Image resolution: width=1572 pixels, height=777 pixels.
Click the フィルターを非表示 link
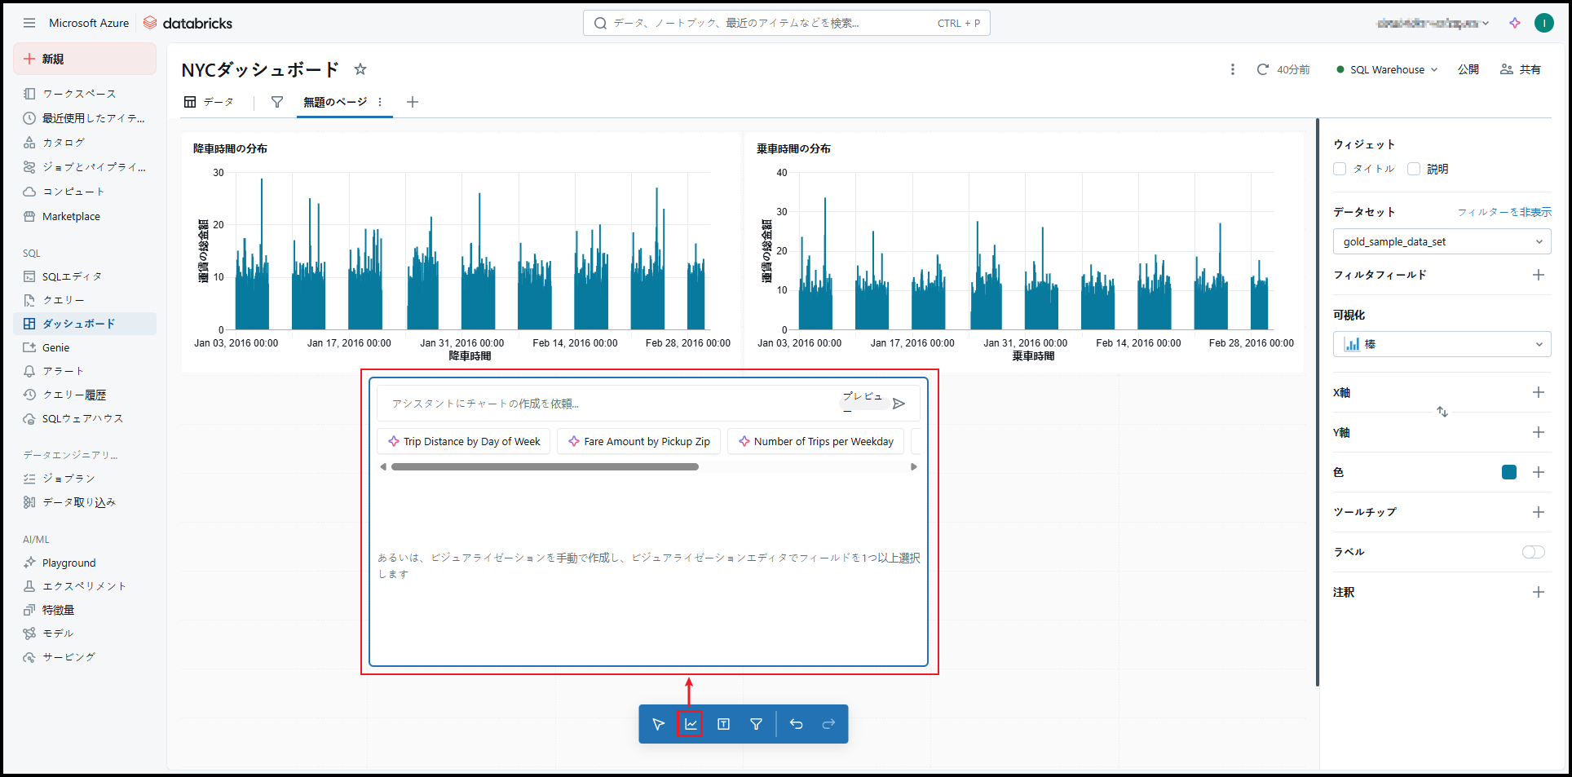(1504, 212)
